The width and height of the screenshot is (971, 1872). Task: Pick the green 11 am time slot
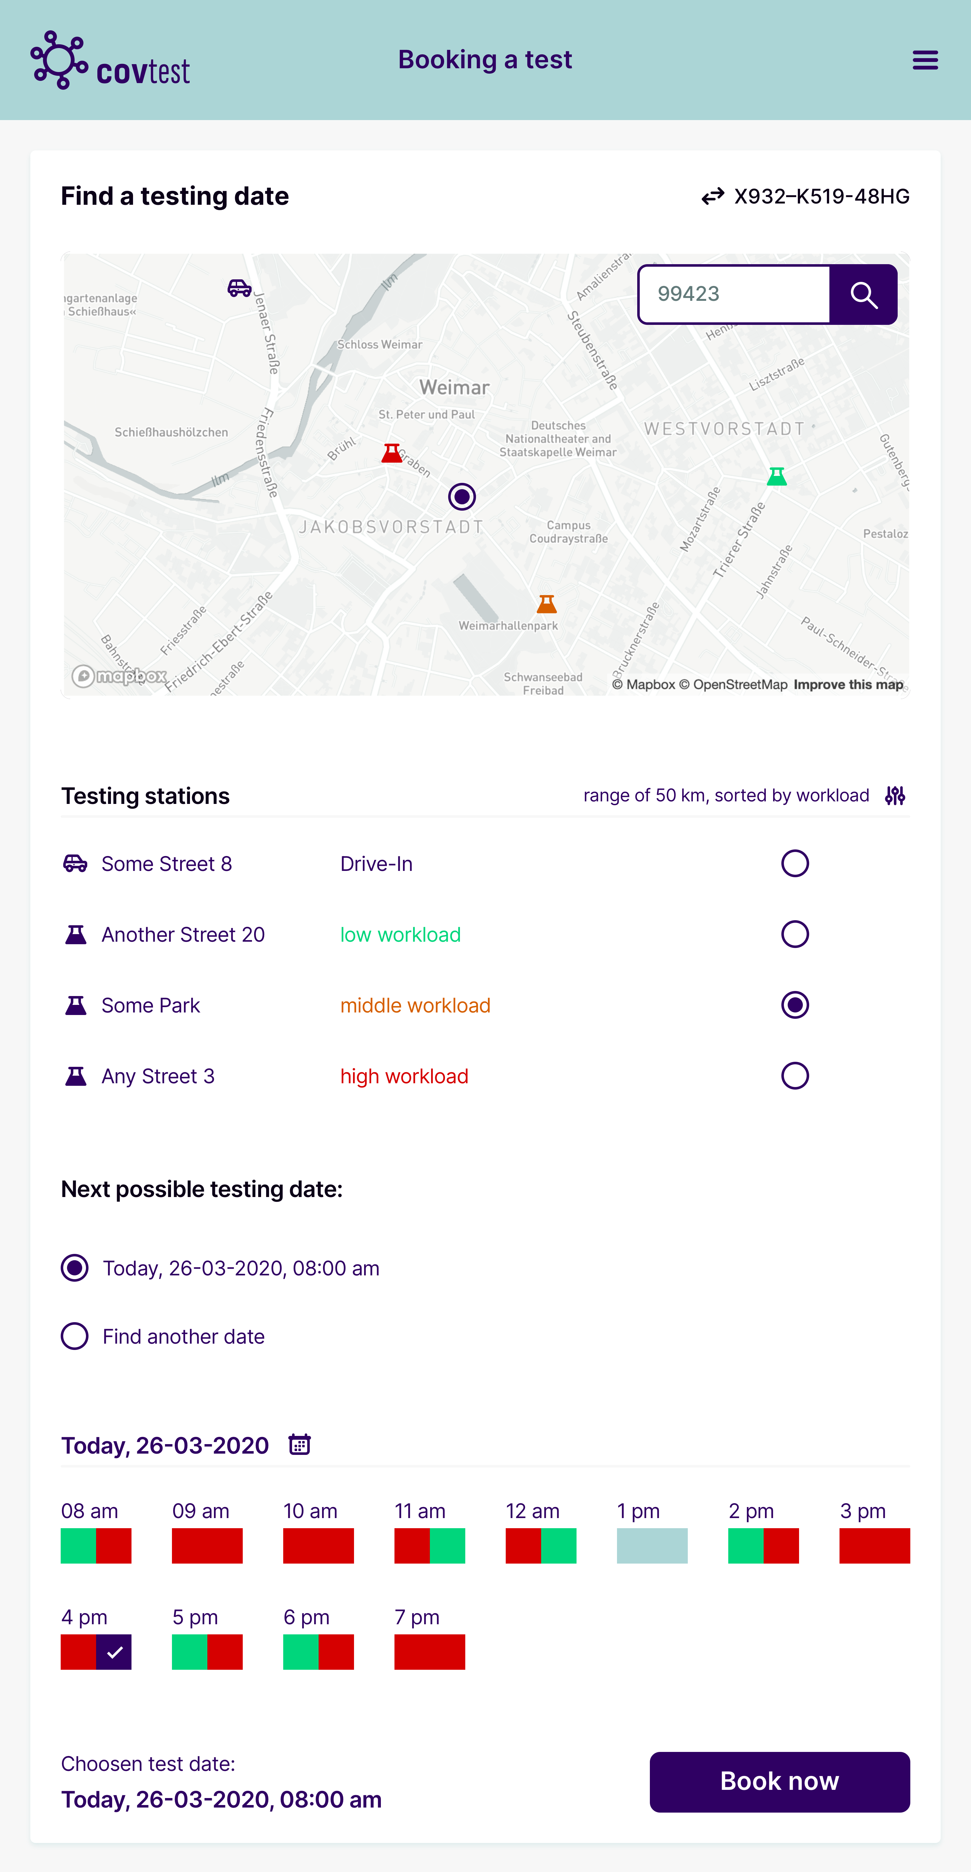tap(447, 1546)
